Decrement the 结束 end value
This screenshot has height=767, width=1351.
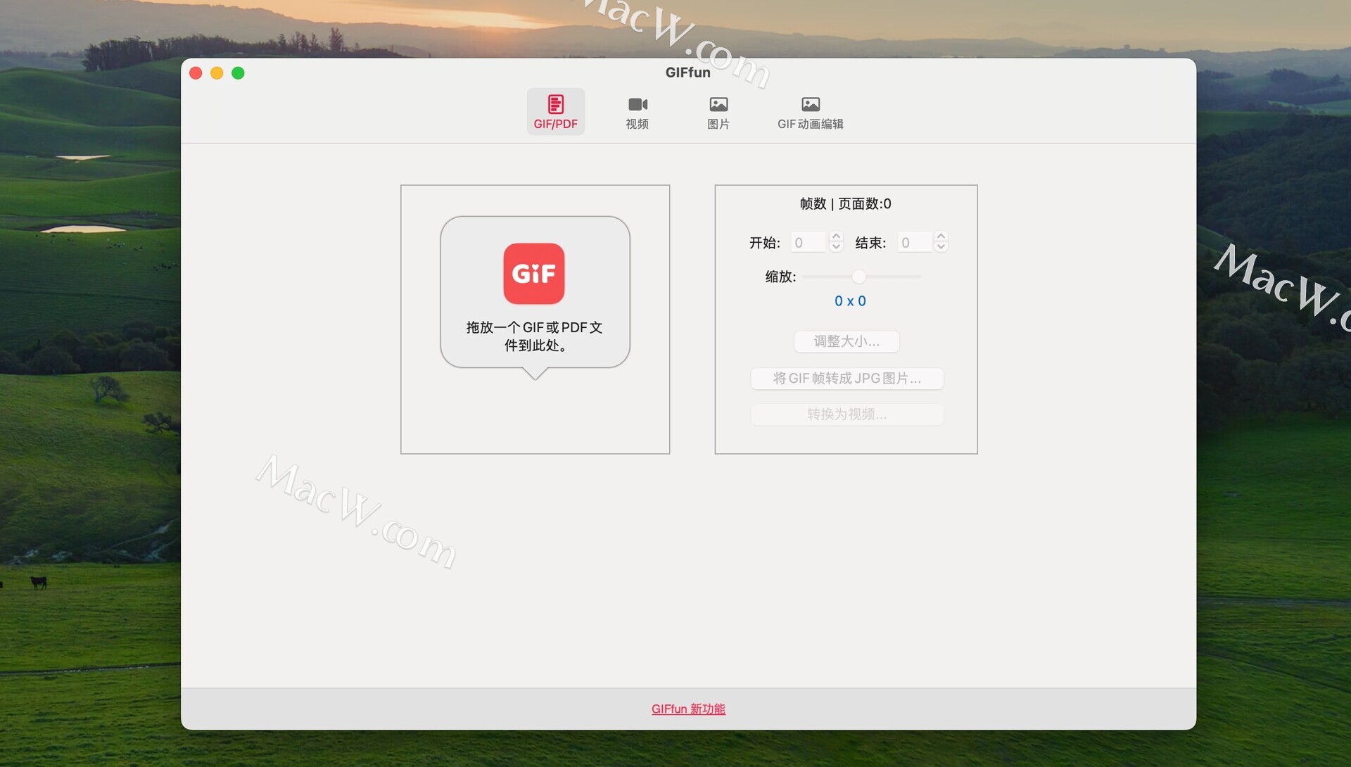(941, 248)
